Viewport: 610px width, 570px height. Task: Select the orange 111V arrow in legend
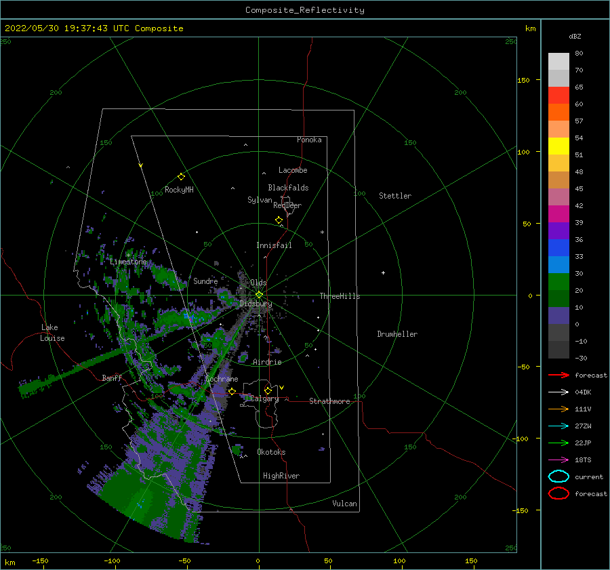tap(558, 409)
